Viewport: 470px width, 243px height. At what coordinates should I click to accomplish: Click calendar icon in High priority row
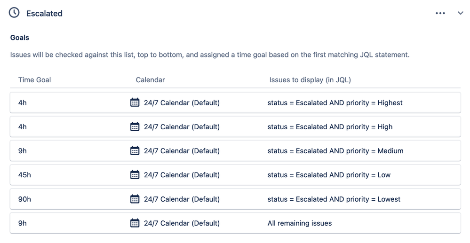point(135,126)
